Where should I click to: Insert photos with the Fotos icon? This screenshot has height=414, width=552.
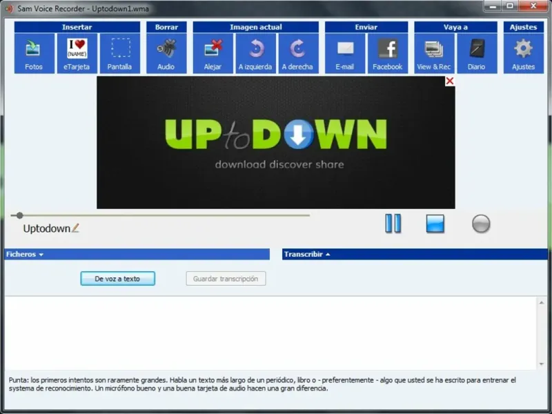34,54
